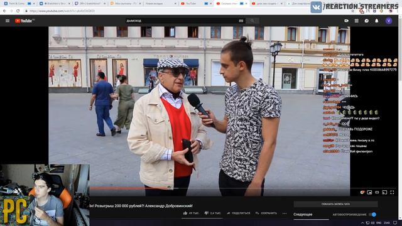Click the browser address bar URL

(x=62, y=11)
